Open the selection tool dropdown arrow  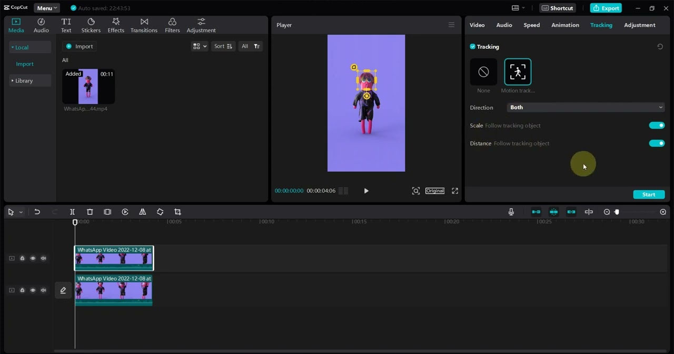click(x=20, y=212)
